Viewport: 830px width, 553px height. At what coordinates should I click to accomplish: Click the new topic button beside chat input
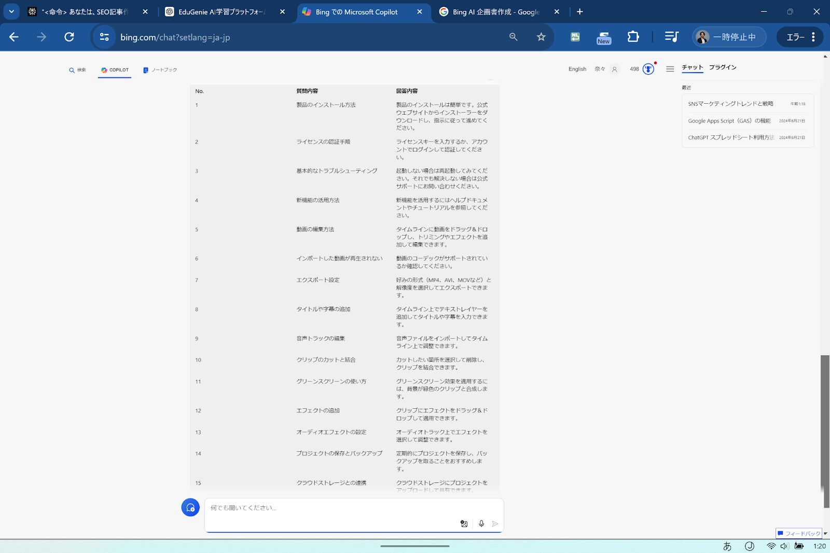click(190, 507)
